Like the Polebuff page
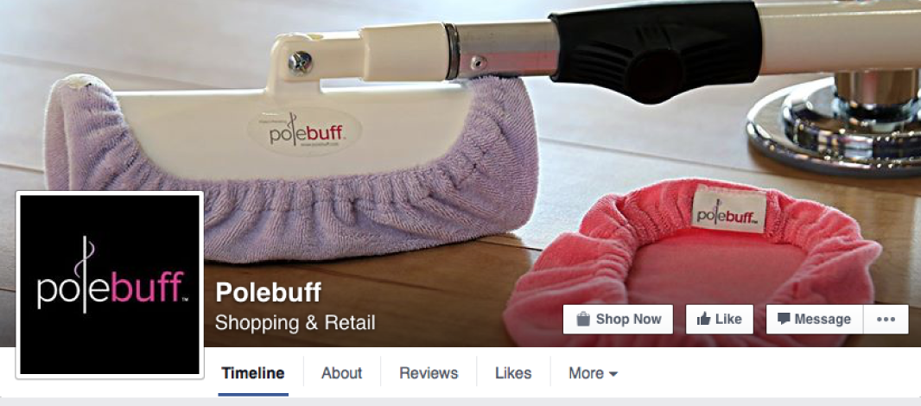Screen dimensions: 921x406 coord(720,319)
